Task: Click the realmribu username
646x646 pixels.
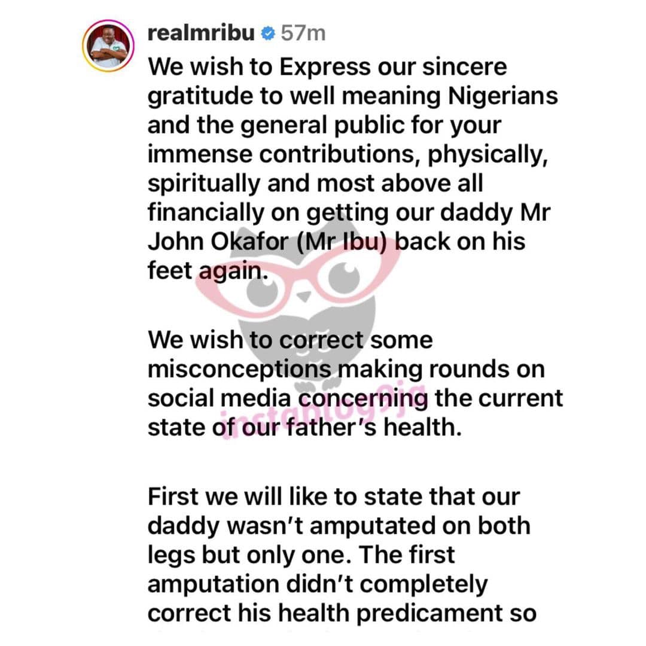Action: [x=201, y=33]
